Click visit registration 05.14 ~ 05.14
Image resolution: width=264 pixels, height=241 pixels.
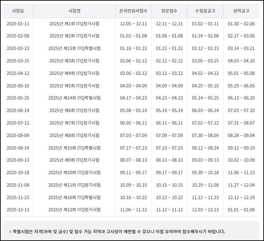click(x=169, y=111)
